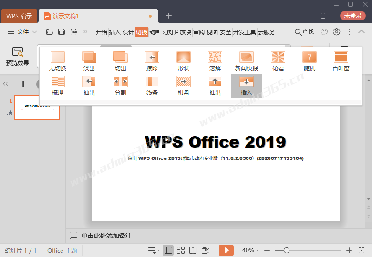
Task: Toggle the outline list view in slide panel
Action: click(26, 84)
